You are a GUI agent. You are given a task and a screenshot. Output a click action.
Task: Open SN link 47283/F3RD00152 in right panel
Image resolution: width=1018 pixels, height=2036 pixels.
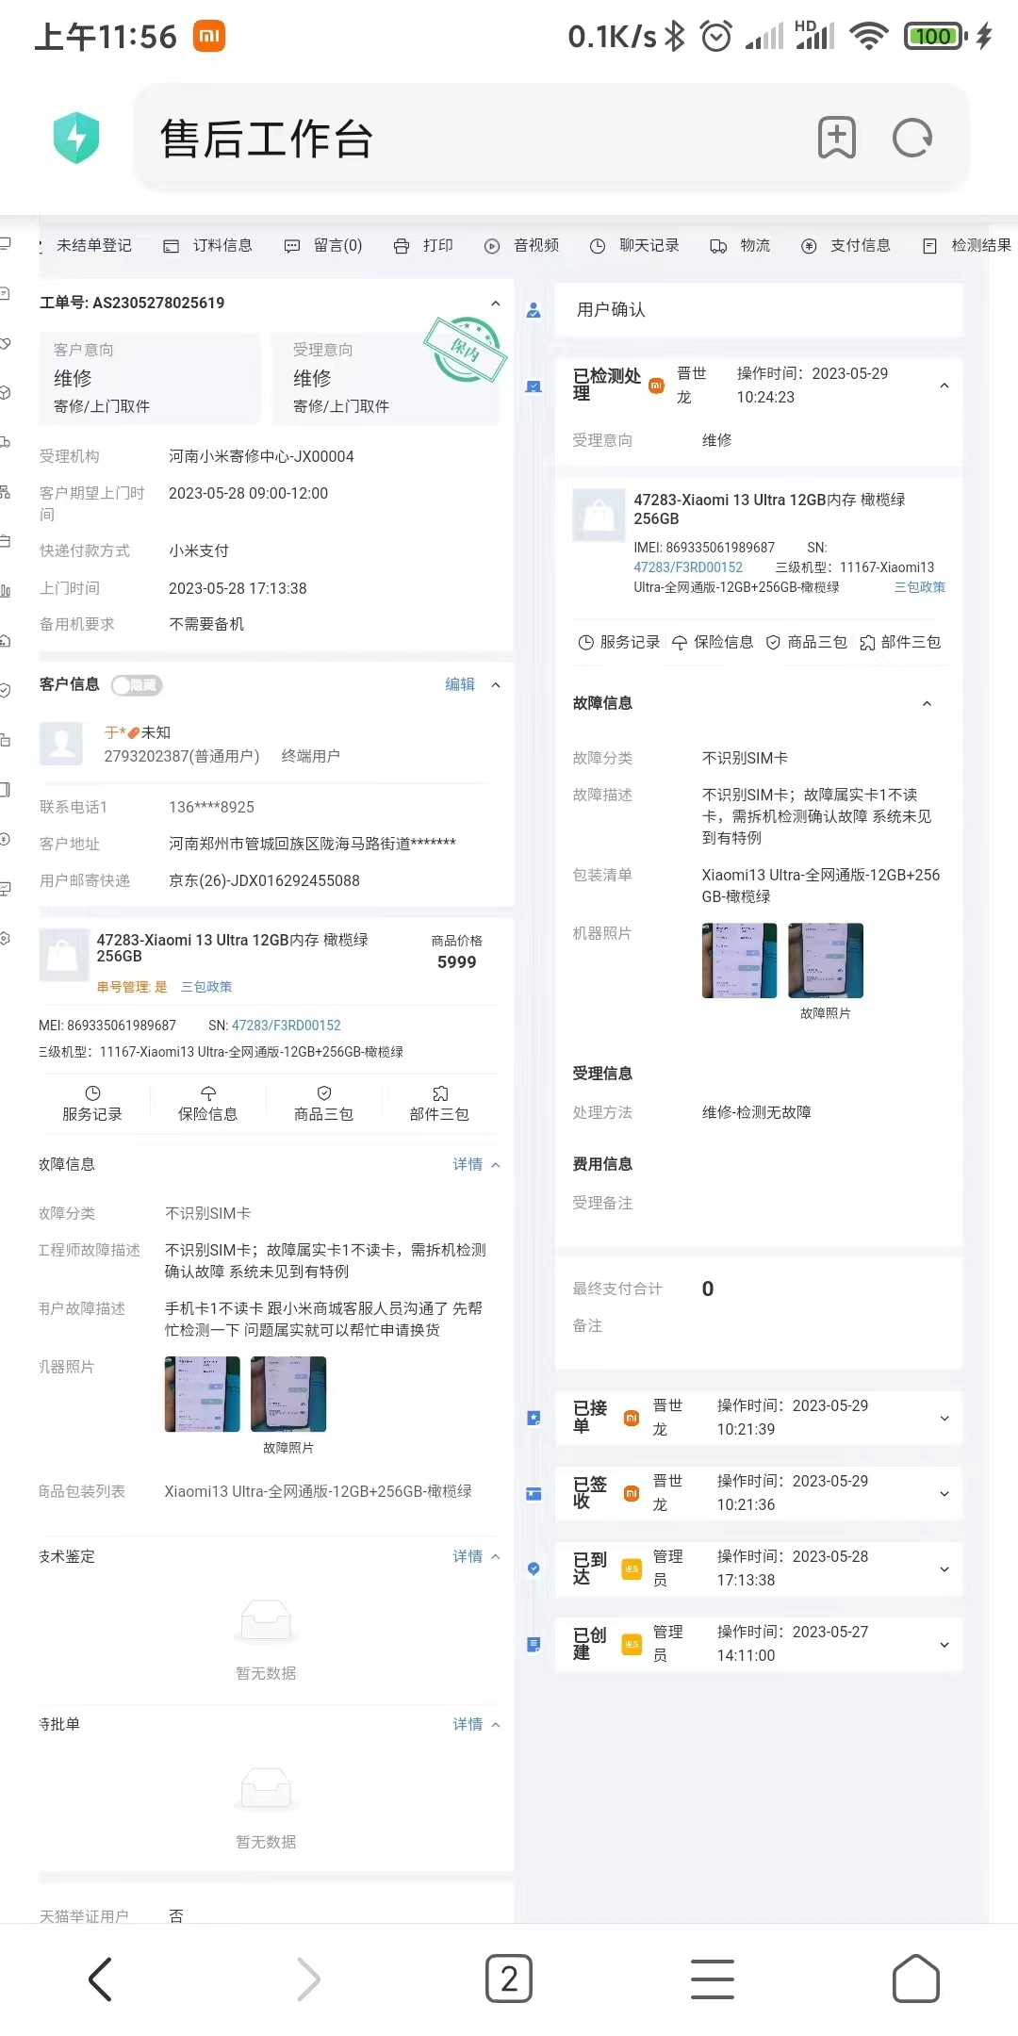pyautogui.click(x=688, y=567)
